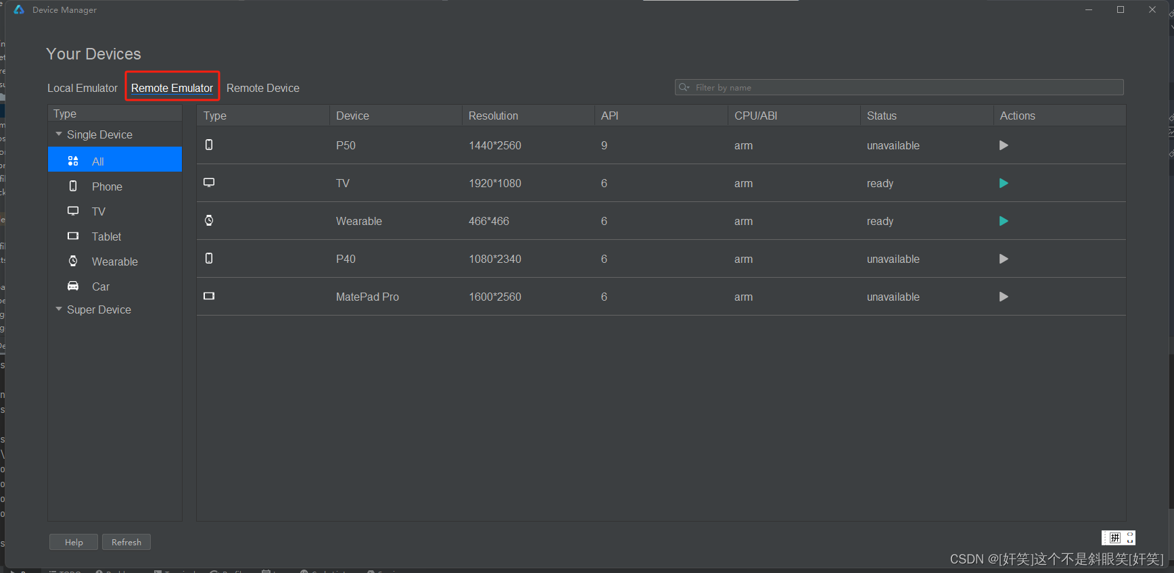Expand the Super Device tree group
The image size is (1174, 573).
point(59,309)
